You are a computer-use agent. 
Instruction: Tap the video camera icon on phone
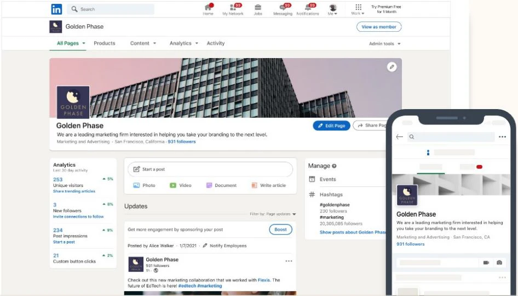[486, 263]
